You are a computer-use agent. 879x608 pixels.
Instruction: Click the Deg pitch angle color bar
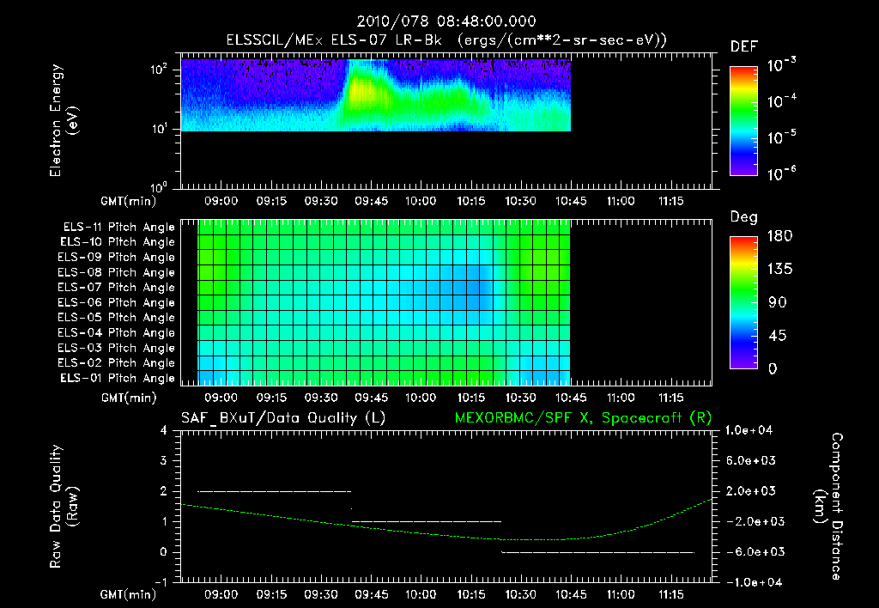[744, 302]
